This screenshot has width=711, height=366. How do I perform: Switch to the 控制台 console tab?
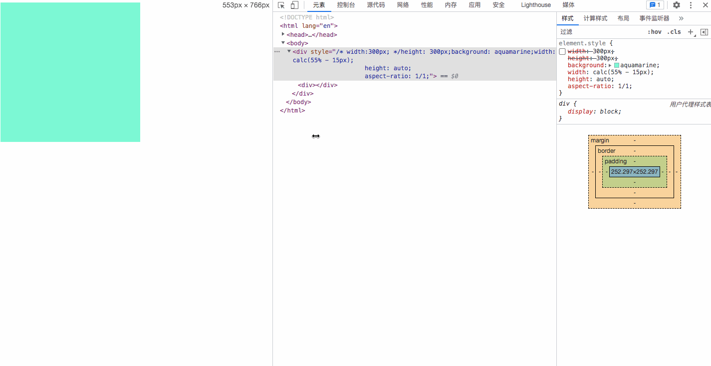[x=346, y=5]
